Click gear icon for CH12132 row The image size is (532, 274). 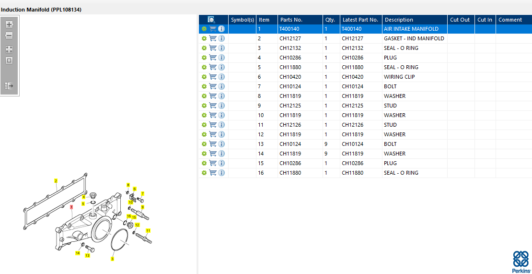click(x=204, y=48)
